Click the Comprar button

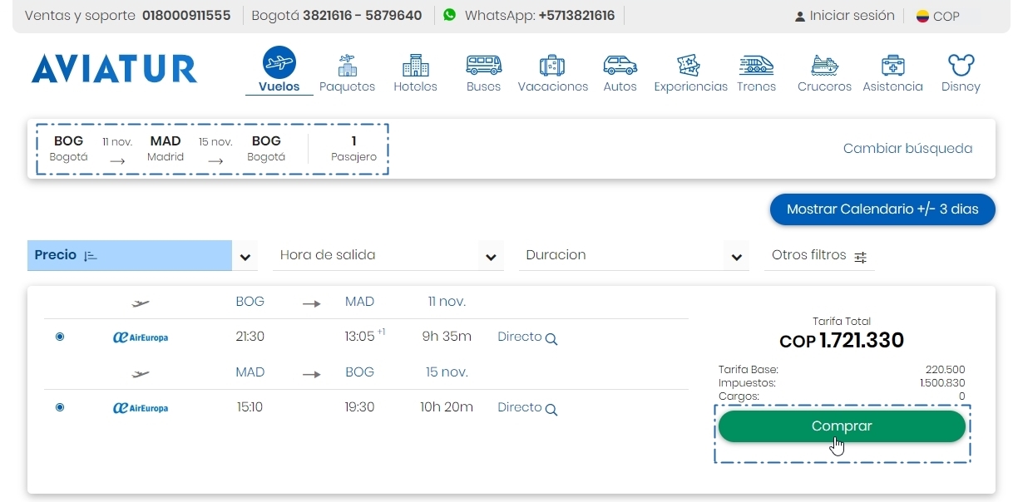[842, 426]
